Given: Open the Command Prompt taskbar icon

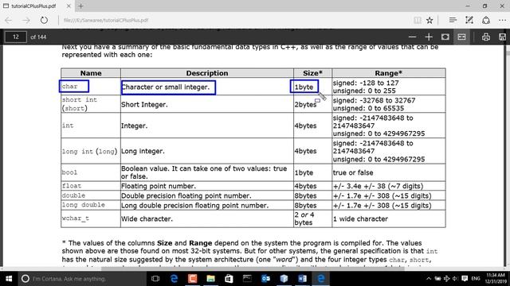Looking at the screenshot, I should point(247,279).
